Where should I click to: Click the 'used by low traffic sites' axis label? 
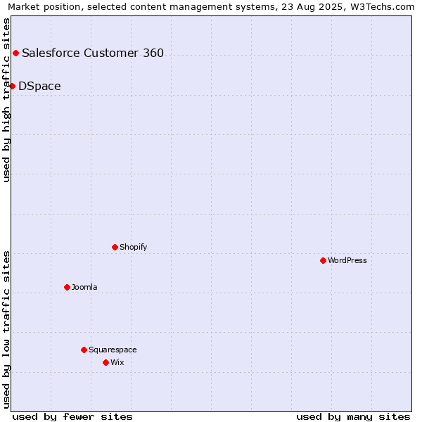coord(6,330)
